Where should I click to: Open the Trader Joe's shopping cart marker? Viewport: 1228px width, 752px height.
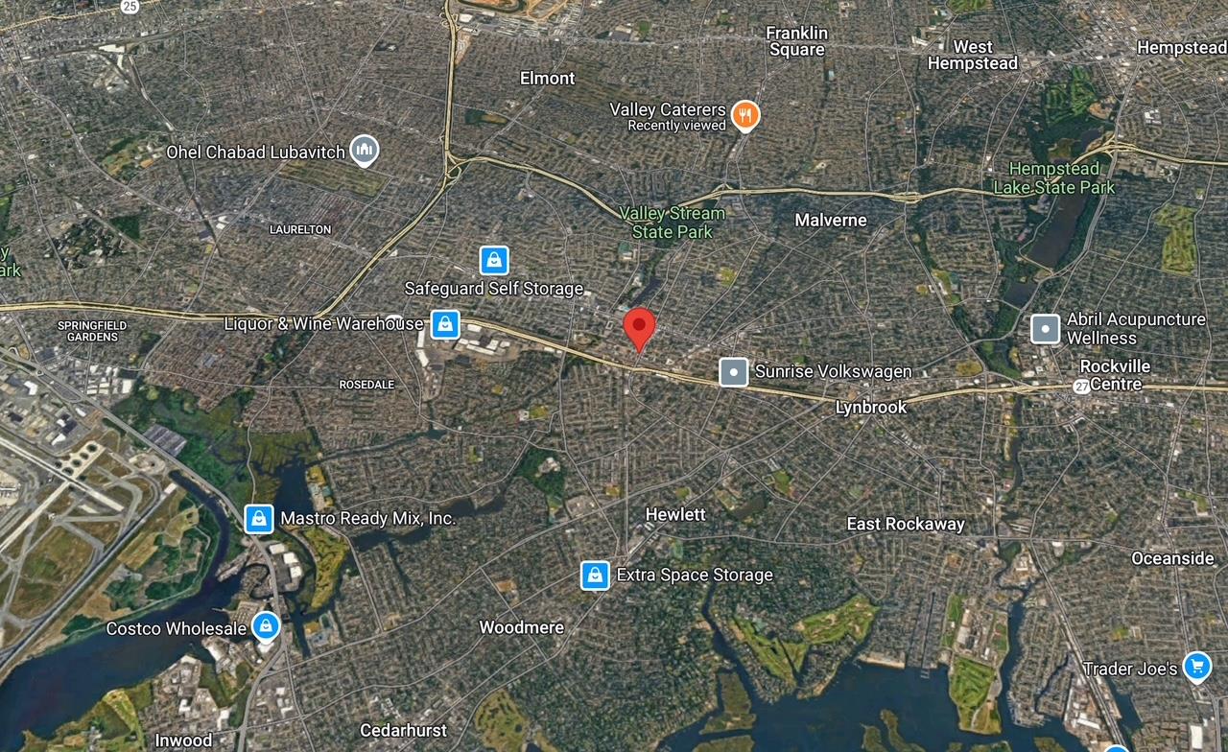click(1196, 666)
